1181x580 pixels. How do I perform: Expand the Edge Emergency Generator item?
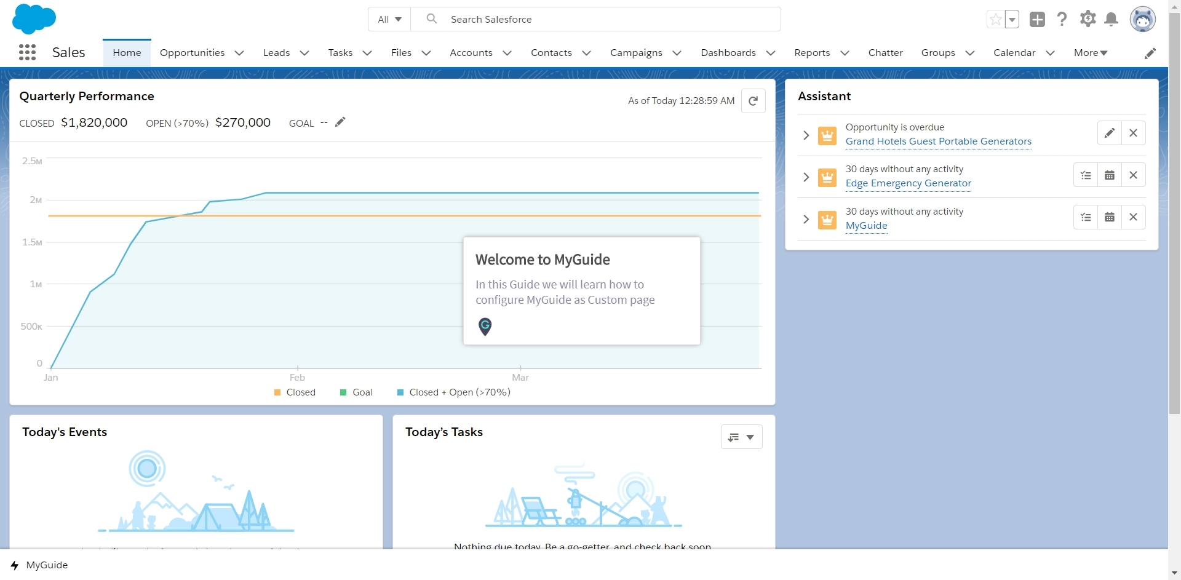[x=806, y=177]
